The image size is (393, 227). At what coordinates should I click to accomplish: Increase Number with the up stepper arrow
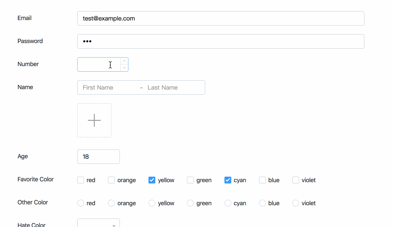tap(124, 61)
